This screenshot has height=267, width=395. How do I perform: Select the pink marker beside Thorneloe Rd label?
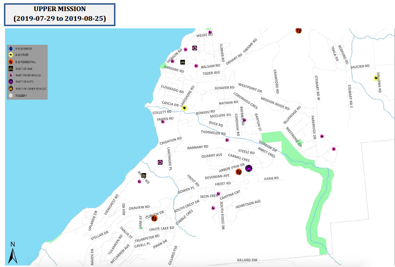point(227,140)
